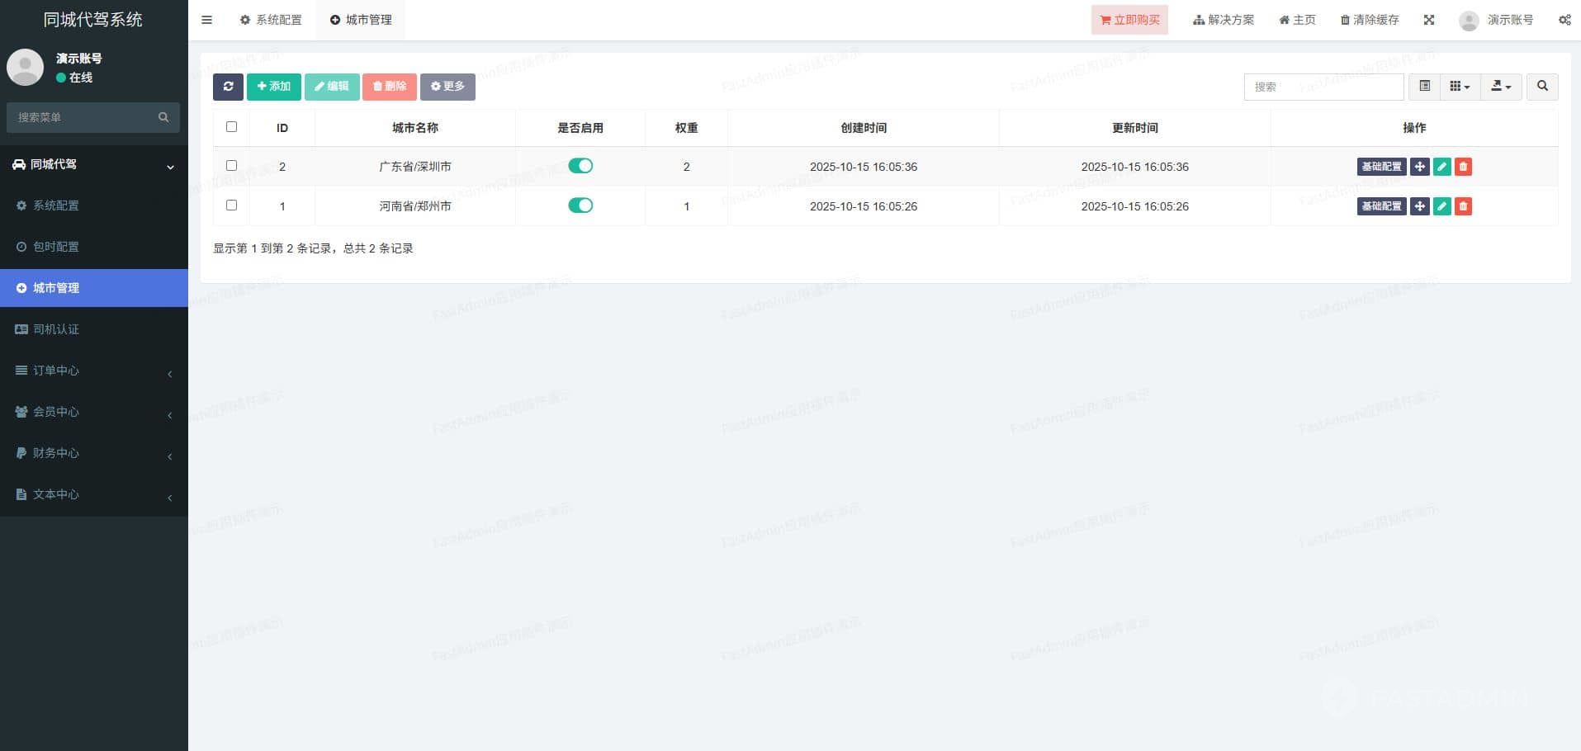Toggle 是否启用 switch for 河南省/郑州市
This screenshot has height=751, width=1581.
tap(580, 205)
